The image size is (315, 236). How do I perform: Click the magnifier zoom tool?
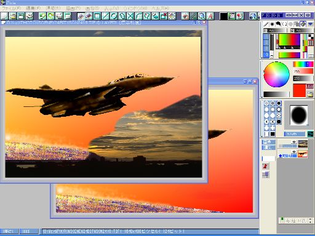202,16
